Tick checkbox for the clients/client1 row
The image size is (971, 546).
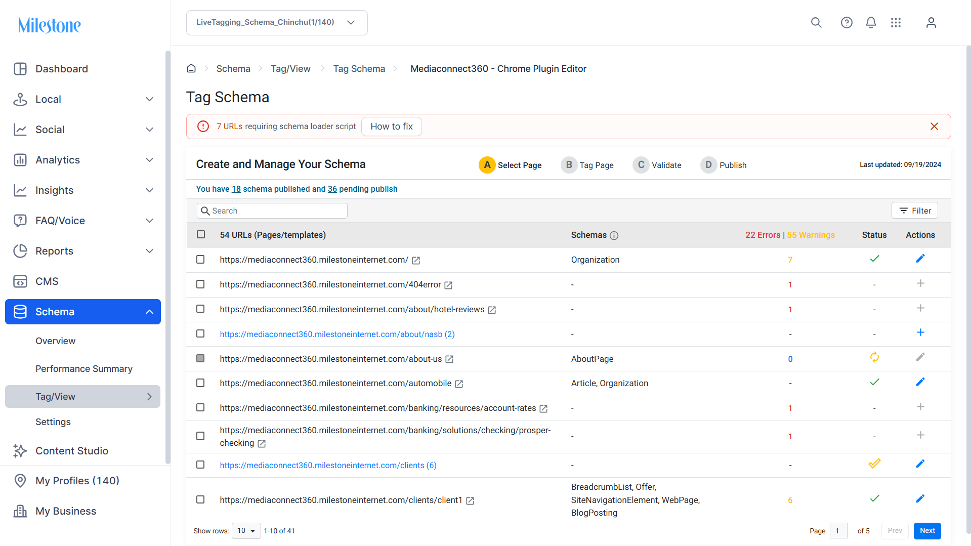[200, 500]
